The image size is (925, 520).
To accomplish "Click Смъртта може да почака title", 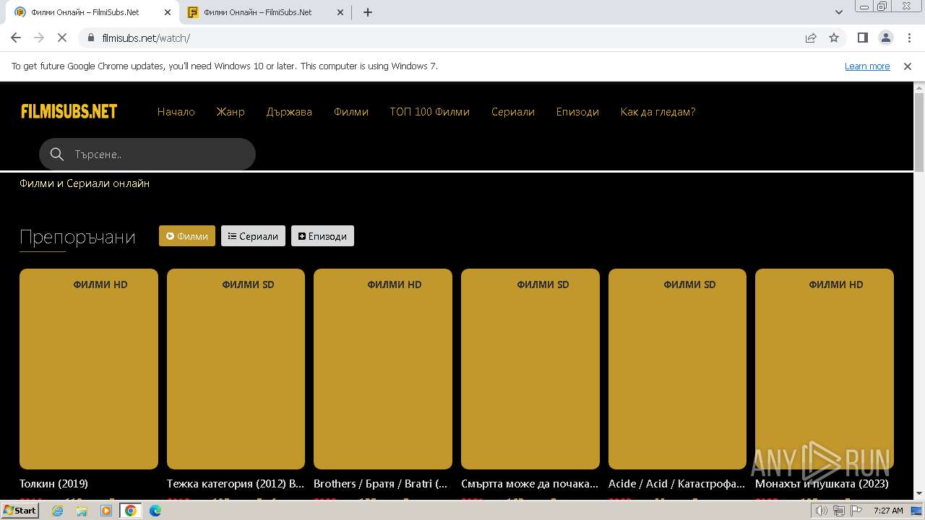I will [x=530, y=484].
